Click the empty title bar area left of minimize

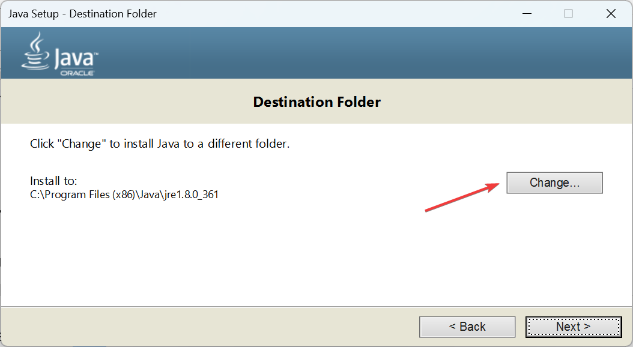pos(335,14)
